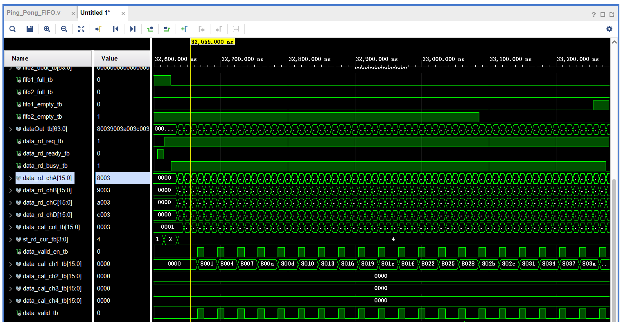
Task: Select the fifo2_full_tb signal
Action: pos(38,92)
